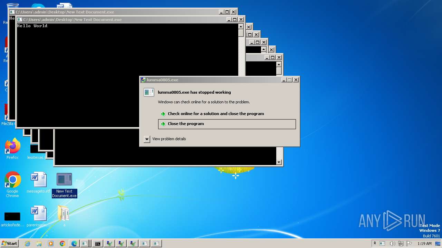The image size is (442, 248).
Task: Select the 'Hello World' text in the console
Action: click(x=32, y=26)
